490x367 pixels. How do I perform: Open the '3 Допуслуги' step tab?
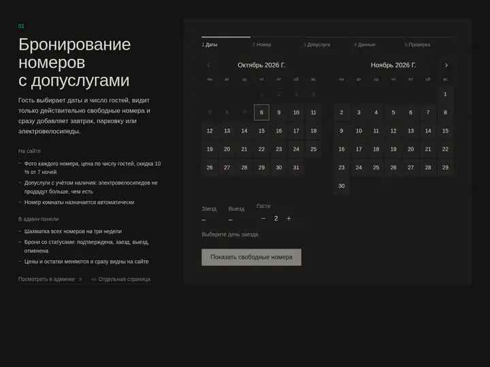pos(327,42)
